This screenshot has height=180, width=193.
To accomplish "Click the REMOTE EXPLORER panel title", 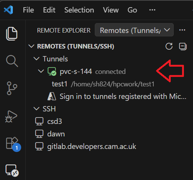I will 64,30.
